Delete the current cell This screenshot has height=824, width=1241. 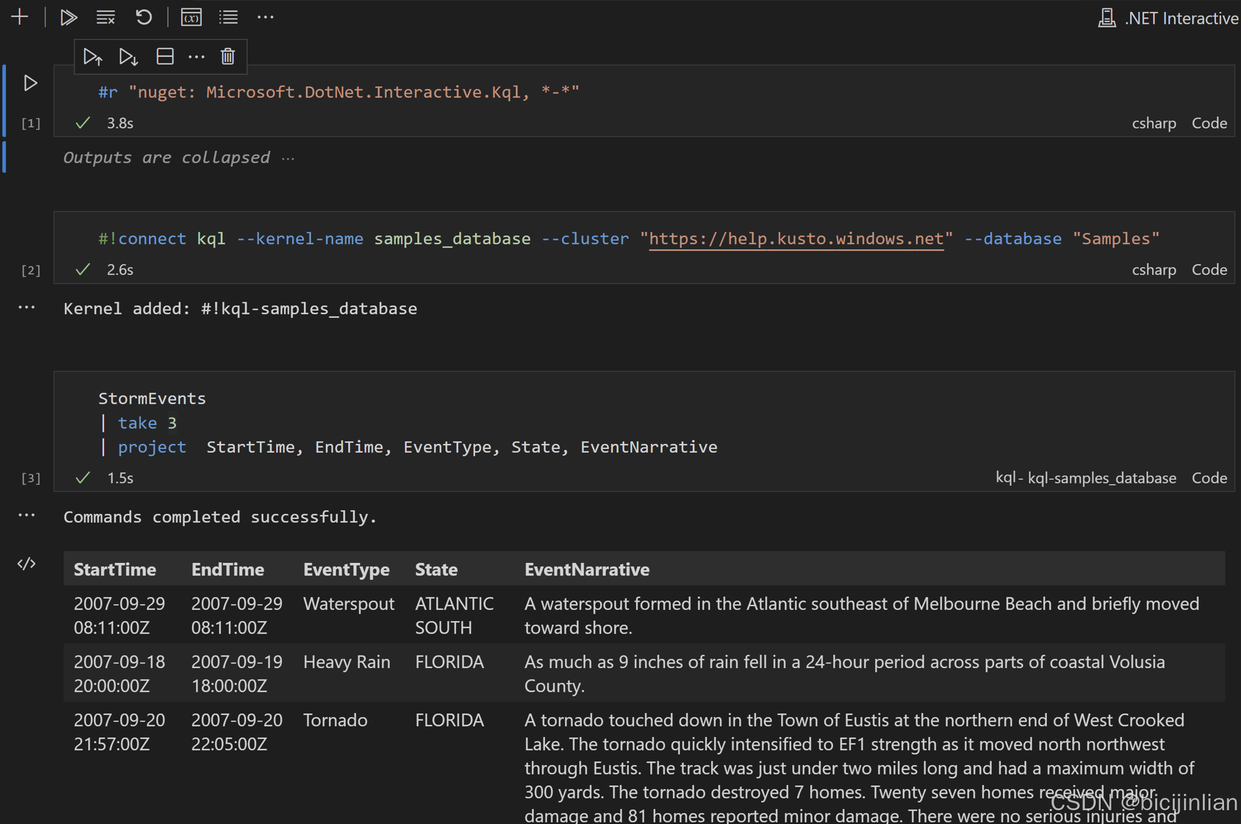[227, 57]
